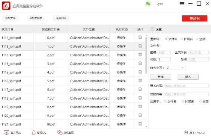Click the scroll-up arrow of the file list
The height and width of the screenshot is (136, 211).
click(146, 35)
